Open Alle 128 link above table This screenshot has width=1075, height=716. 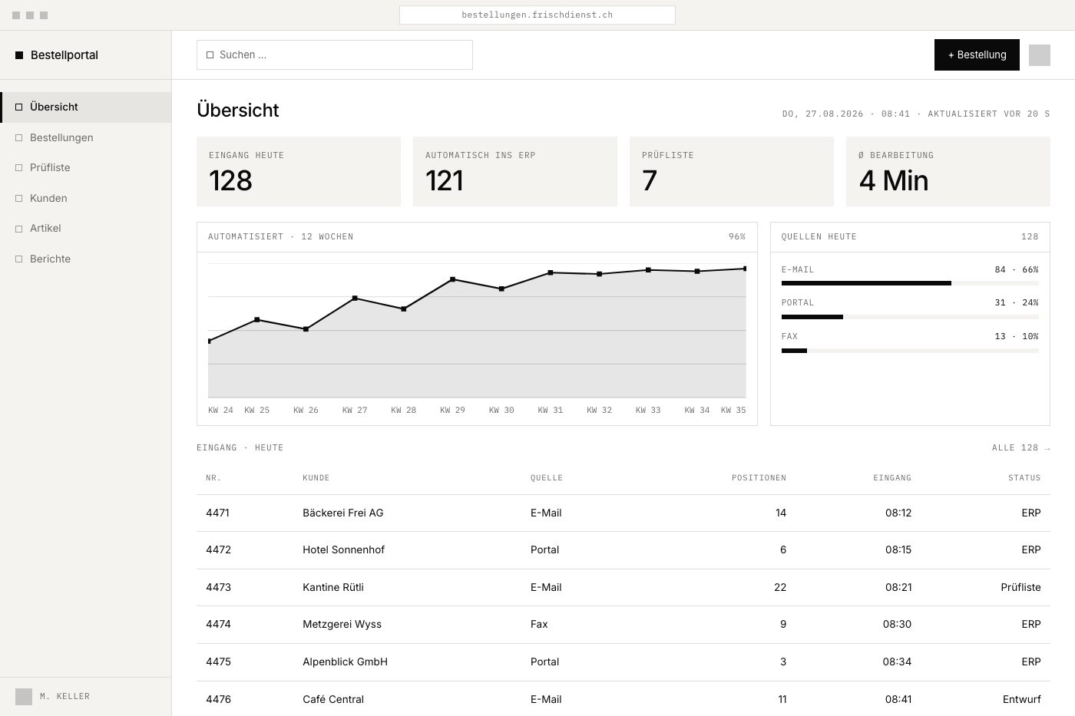tap(1021, 448)
